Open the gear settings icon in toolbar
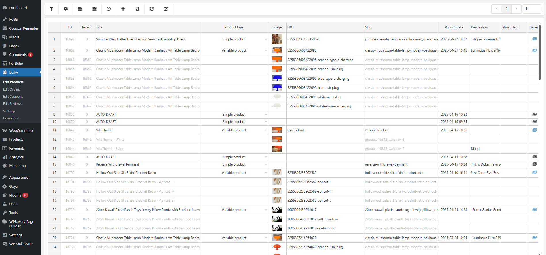 66,9
